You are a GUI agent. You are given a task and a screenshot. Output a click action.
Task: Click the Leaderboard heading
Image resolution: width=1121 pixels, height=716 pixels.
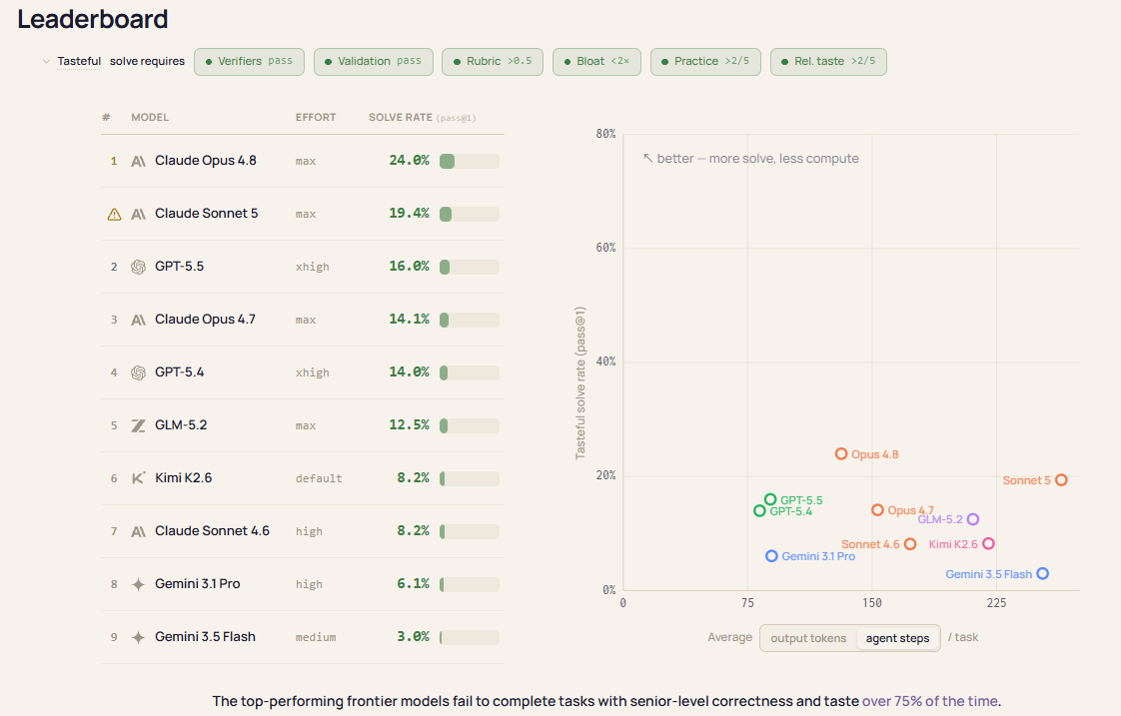pos(93,19)
